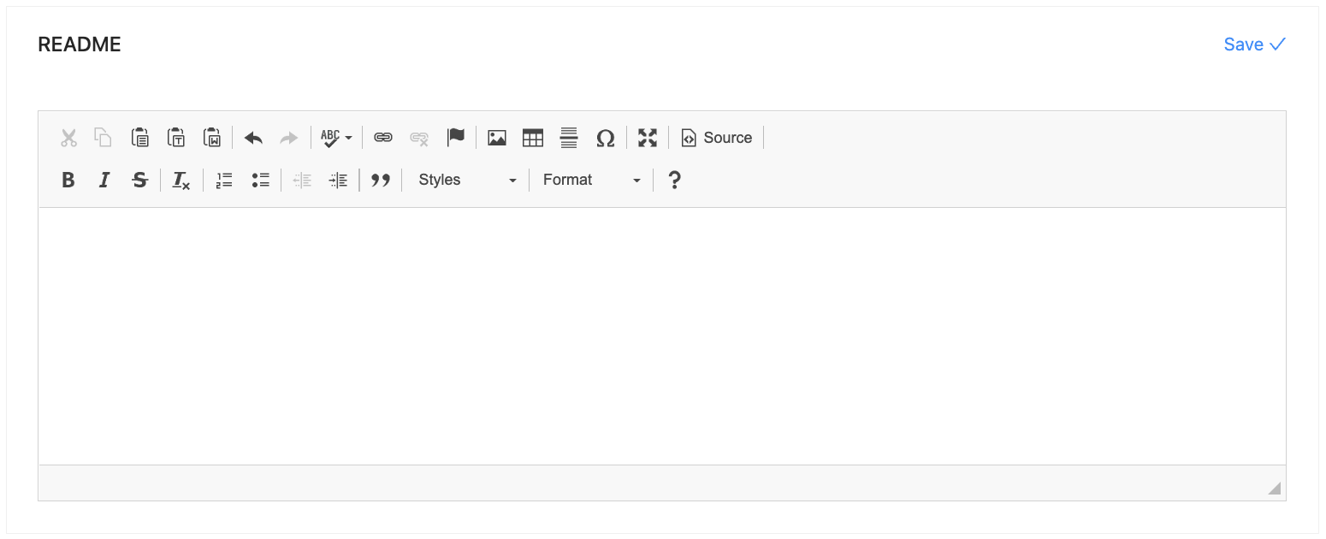Insert a horizontal line
The height and width of the screenshot is (539, 1326).
click(569, 137)
